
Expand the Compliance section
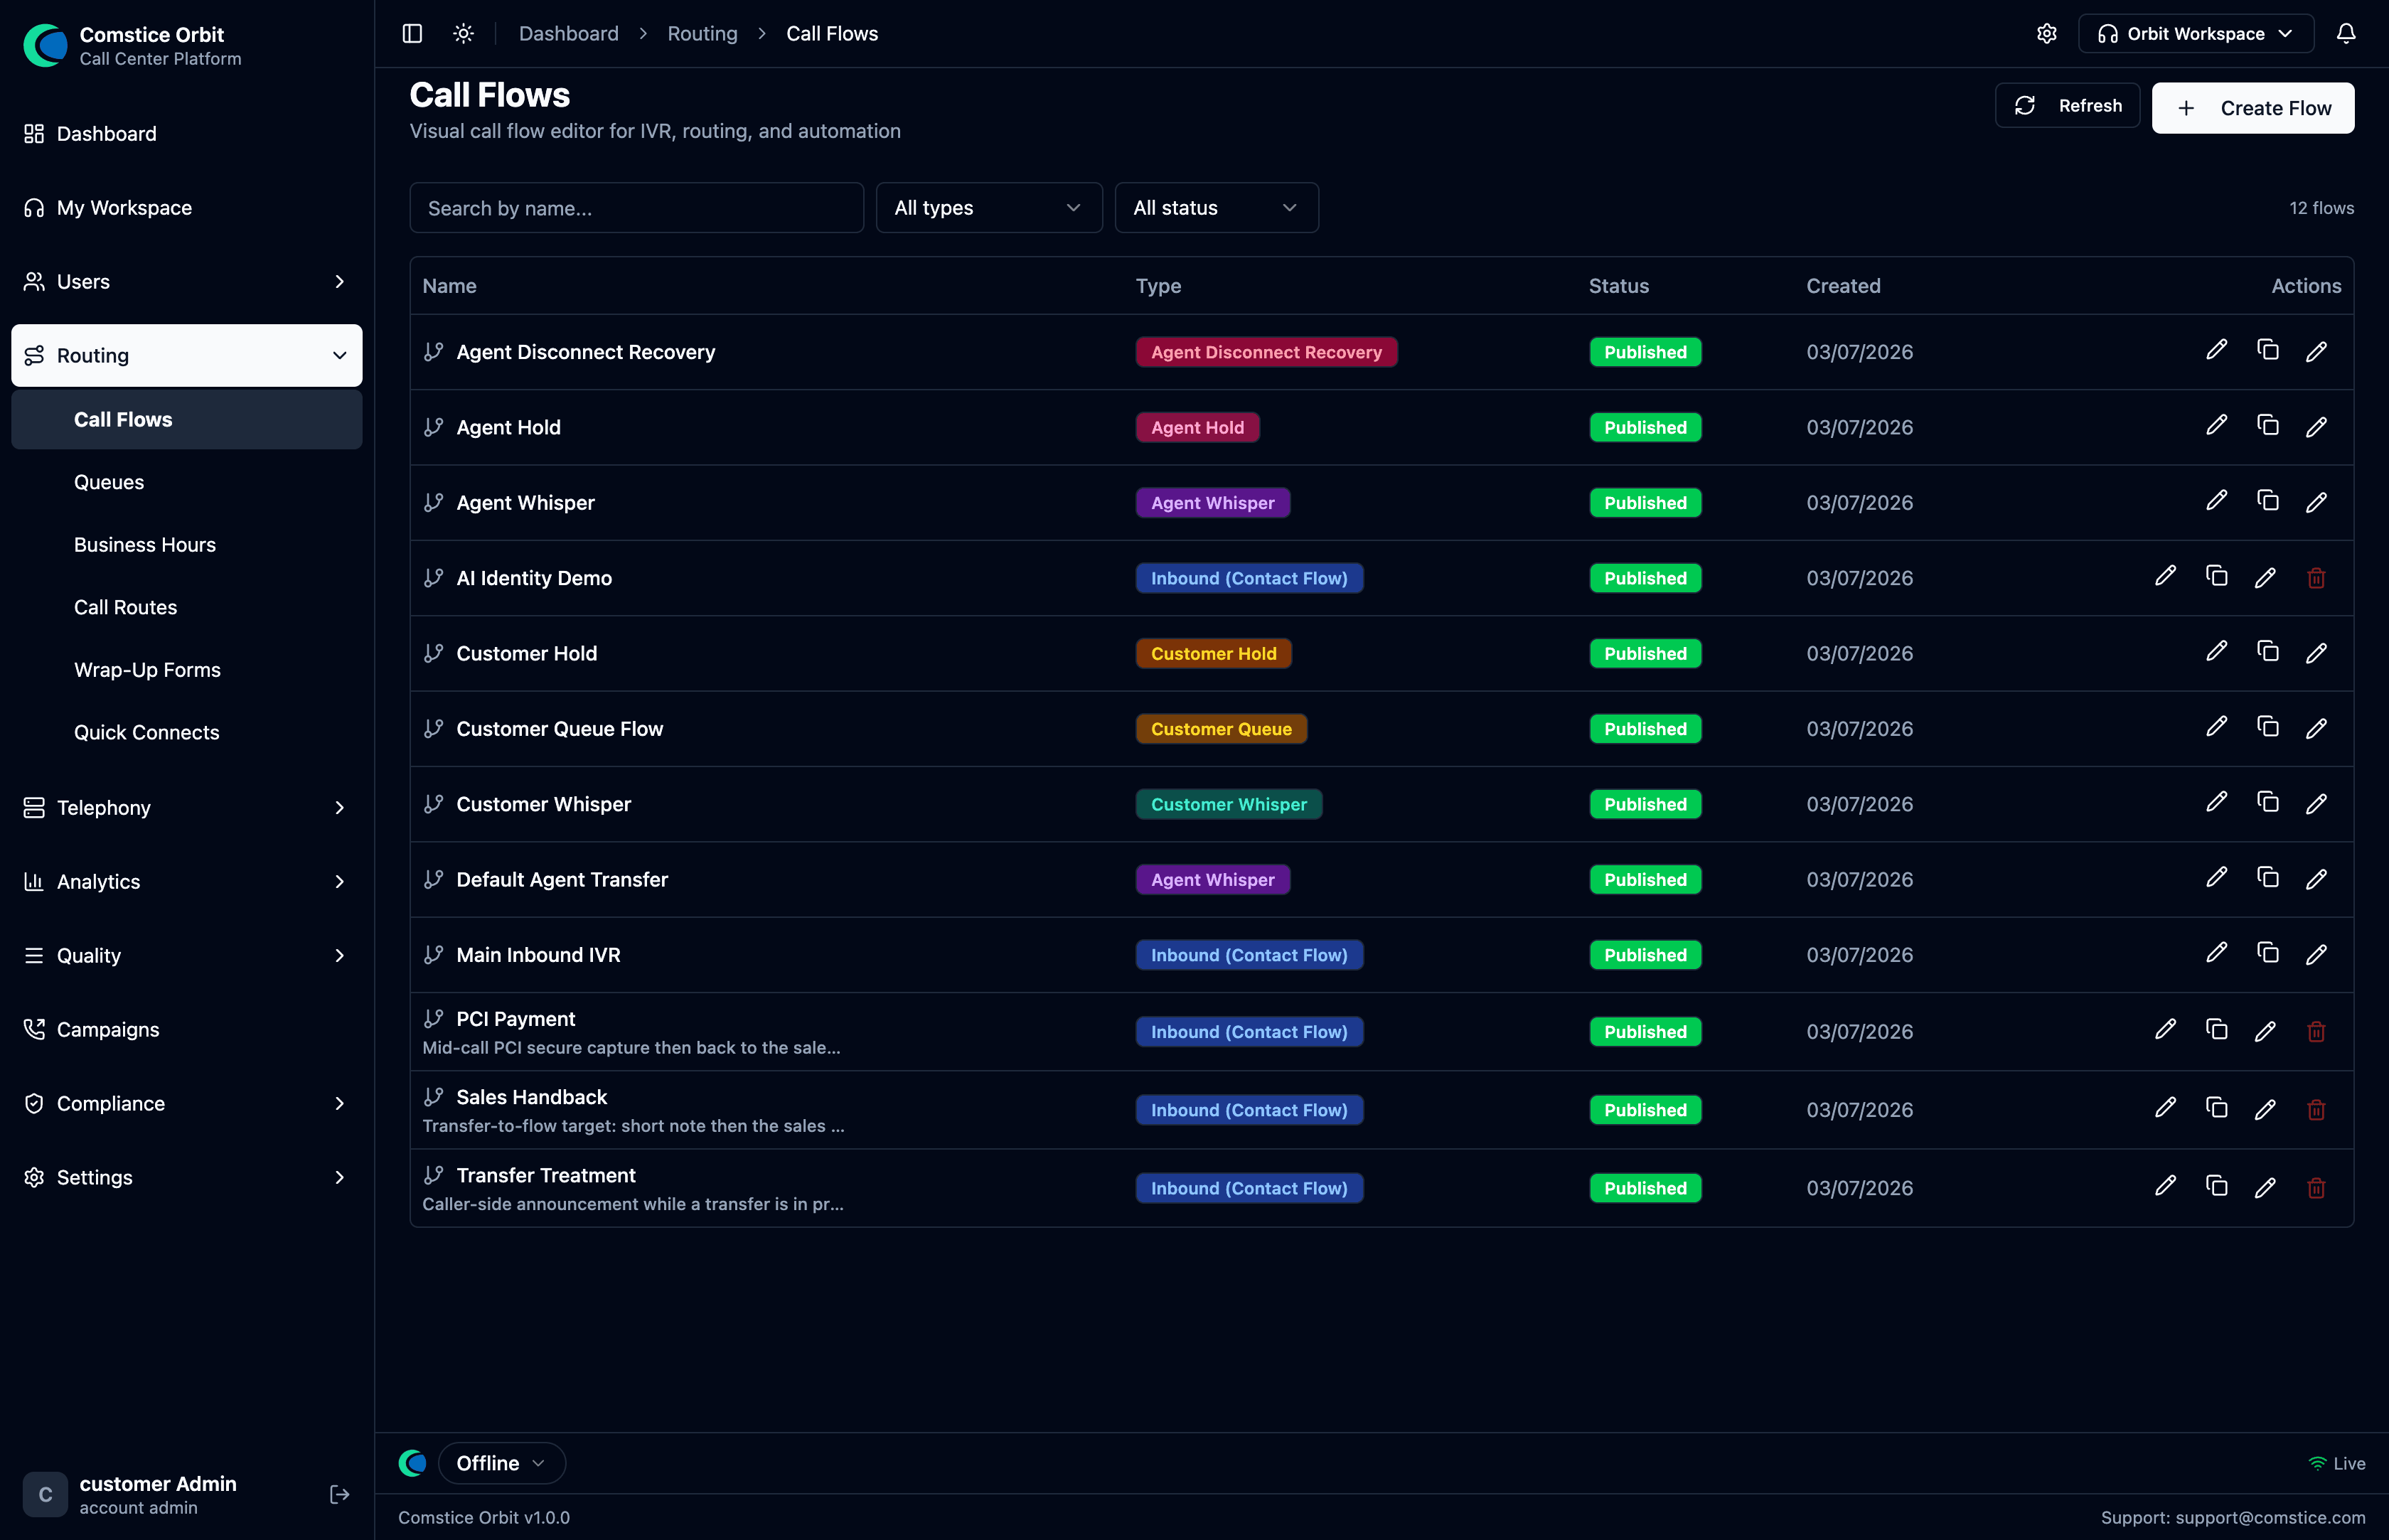(186, 1104)
